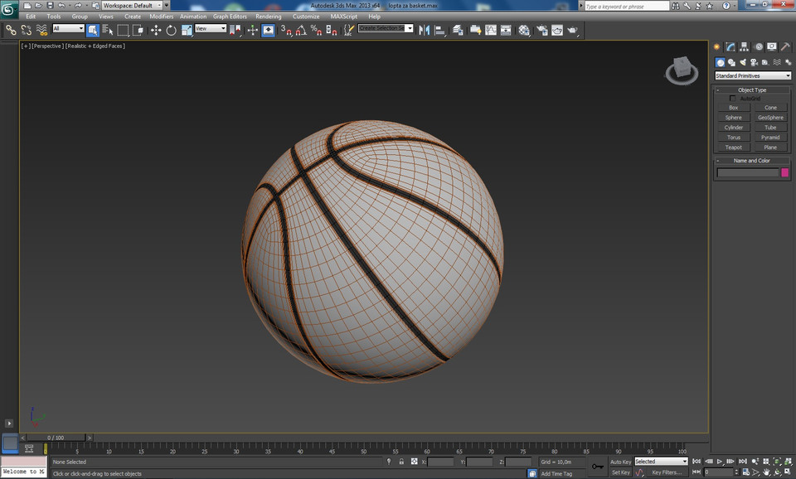Open the Rendering menu
The image size is (796, 479).
click(x=269, y=16)
